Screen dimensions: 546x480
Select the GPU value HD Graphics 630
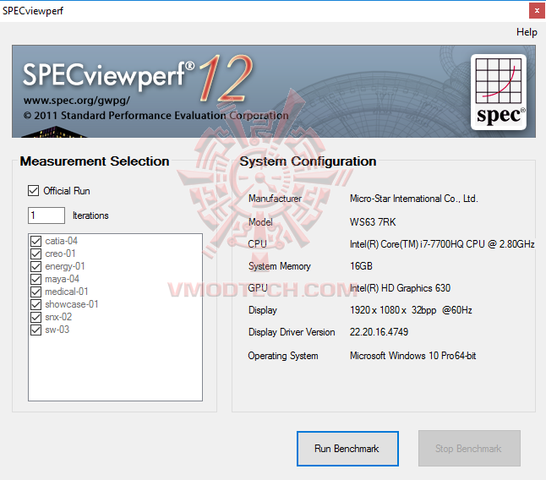pos(400,288)
